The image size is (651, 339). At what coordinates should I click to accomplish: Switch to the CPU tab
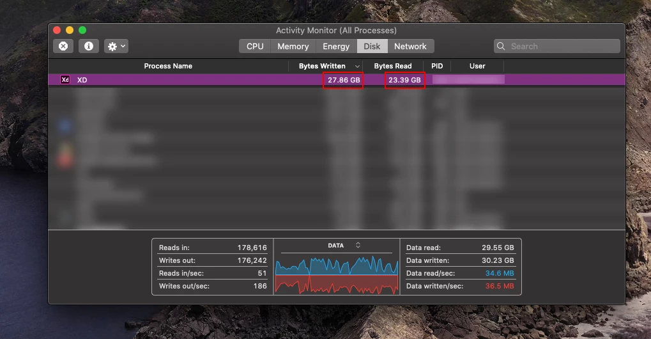[x=255, y=46]
